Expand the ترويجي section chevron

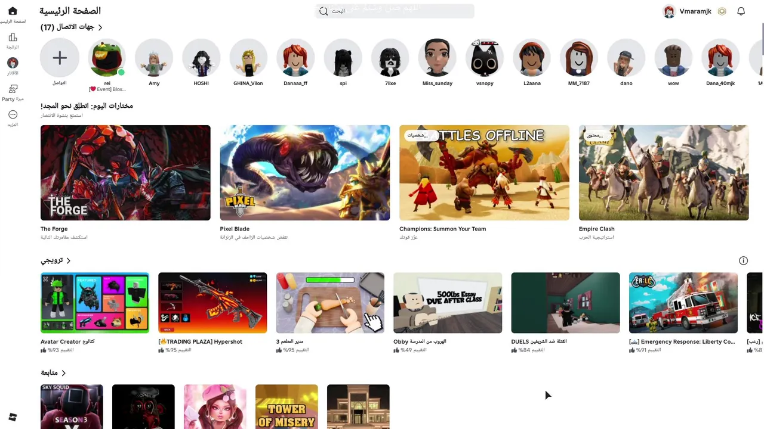click(x=68, y=261)
